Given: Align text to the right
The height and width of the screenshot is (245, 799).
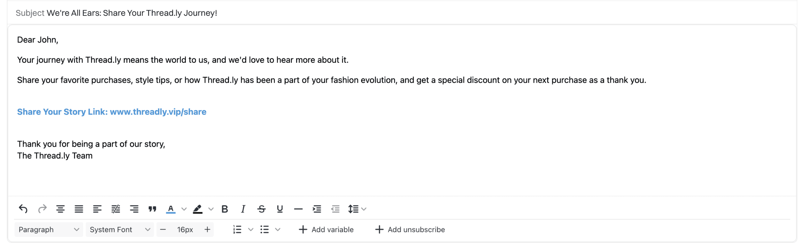Looking at the screenshot, I should [134, 209].
